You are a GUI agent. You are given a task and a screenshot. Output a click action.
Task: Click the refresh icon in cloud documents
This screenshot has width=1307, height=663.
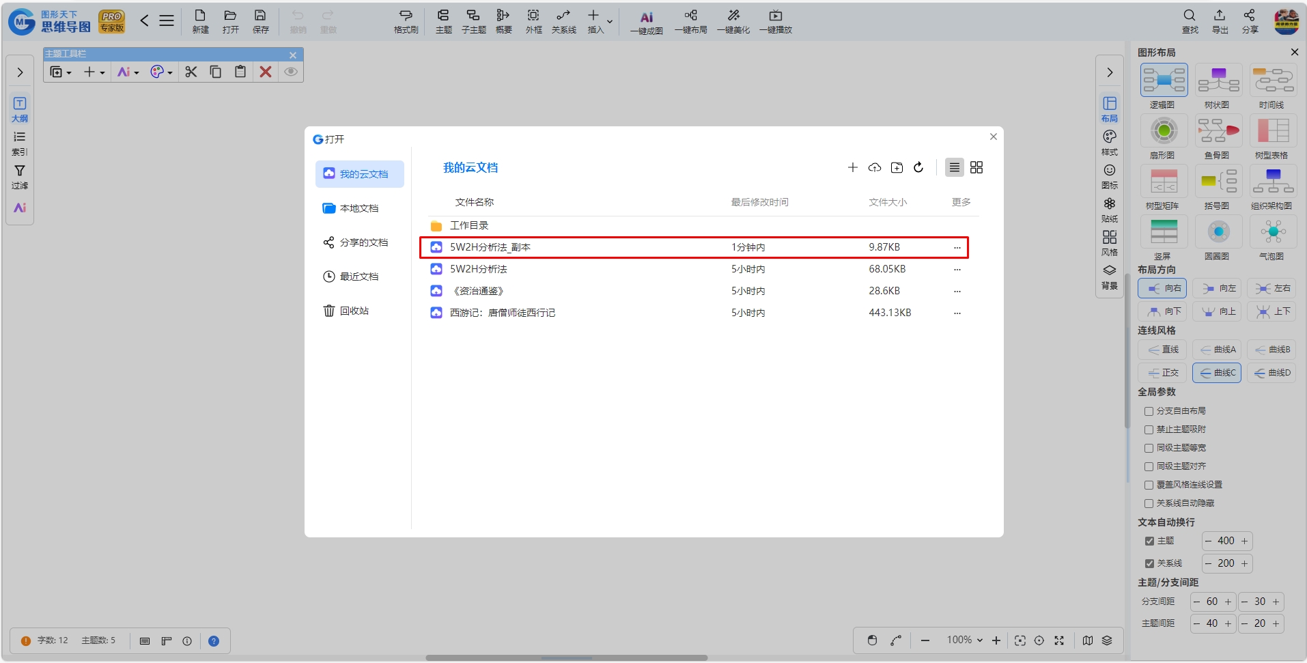click(918, 167)
